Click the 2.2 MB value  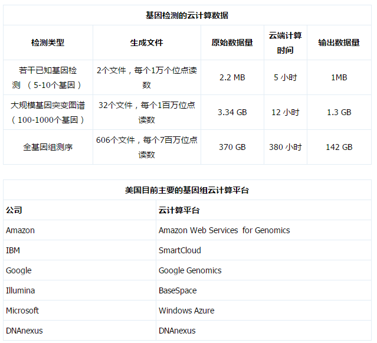232,77
